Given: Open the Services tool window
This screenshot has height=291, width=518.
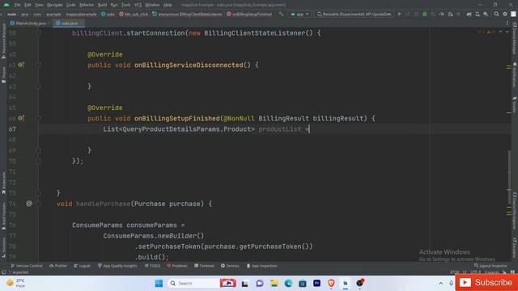Looking at the screenshot, I should (230, 266).
